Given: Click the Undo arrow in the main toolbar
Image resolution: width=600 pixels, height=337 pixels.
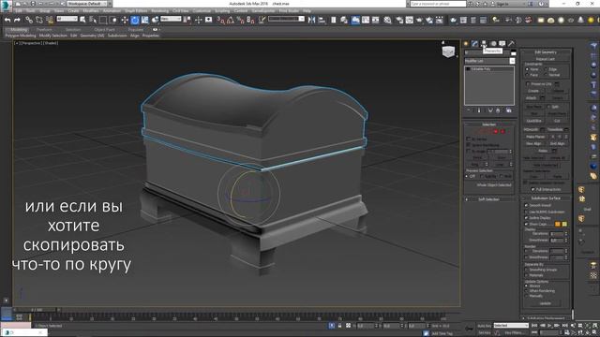Looking at the screenshot, I should [7, 20].
